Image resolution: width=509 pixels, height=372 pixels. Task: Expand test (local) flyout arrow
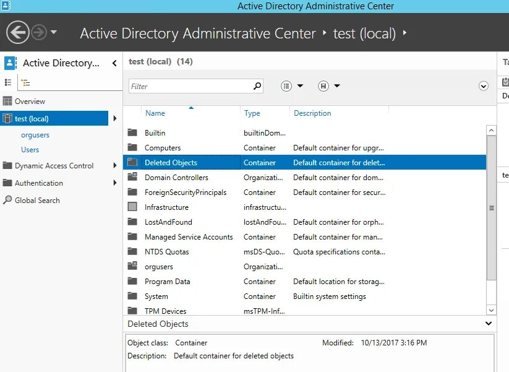114,119
